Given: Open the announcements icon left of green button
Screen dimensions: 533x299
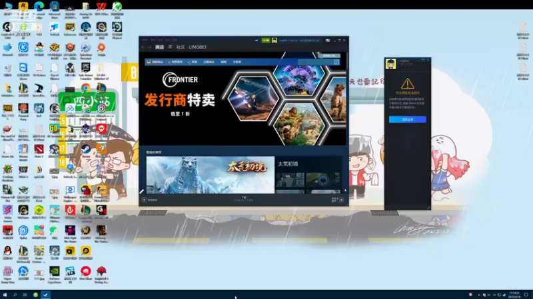Looking at the screenshot, I should (257, 41).
